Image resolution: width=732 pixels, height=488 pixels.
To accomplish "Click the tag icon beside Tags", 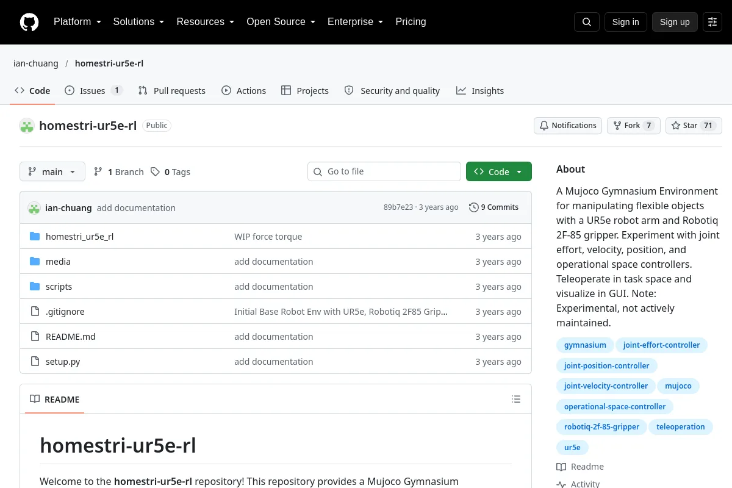I will pyautogui.click(x=156, y=172).
